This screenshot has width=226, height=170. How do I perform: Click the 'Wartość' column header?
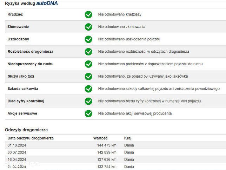(100, 138)
